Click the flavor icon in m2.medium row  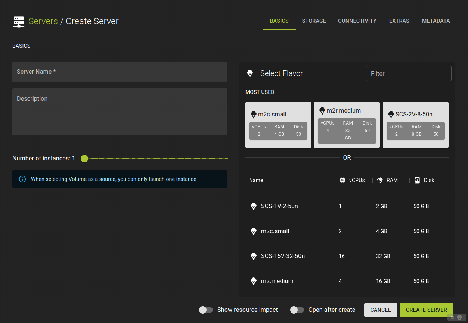click(x=254, y=281)
